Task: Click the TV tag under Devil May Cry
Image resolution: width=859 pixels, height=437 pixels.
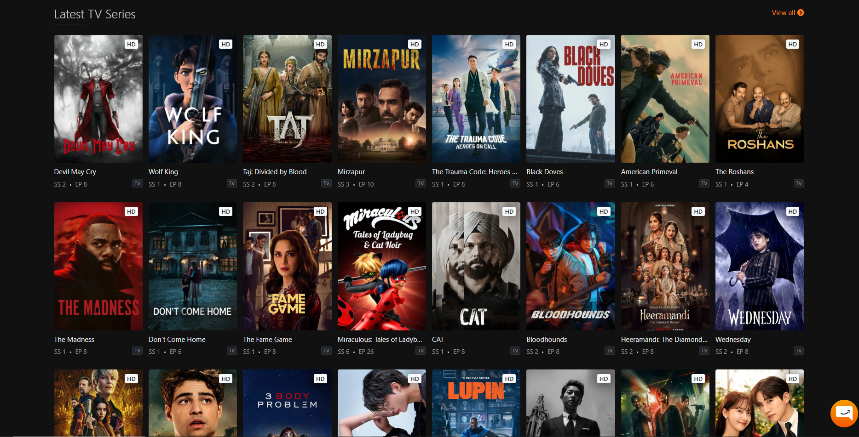Action: click(x=138, y=184)
